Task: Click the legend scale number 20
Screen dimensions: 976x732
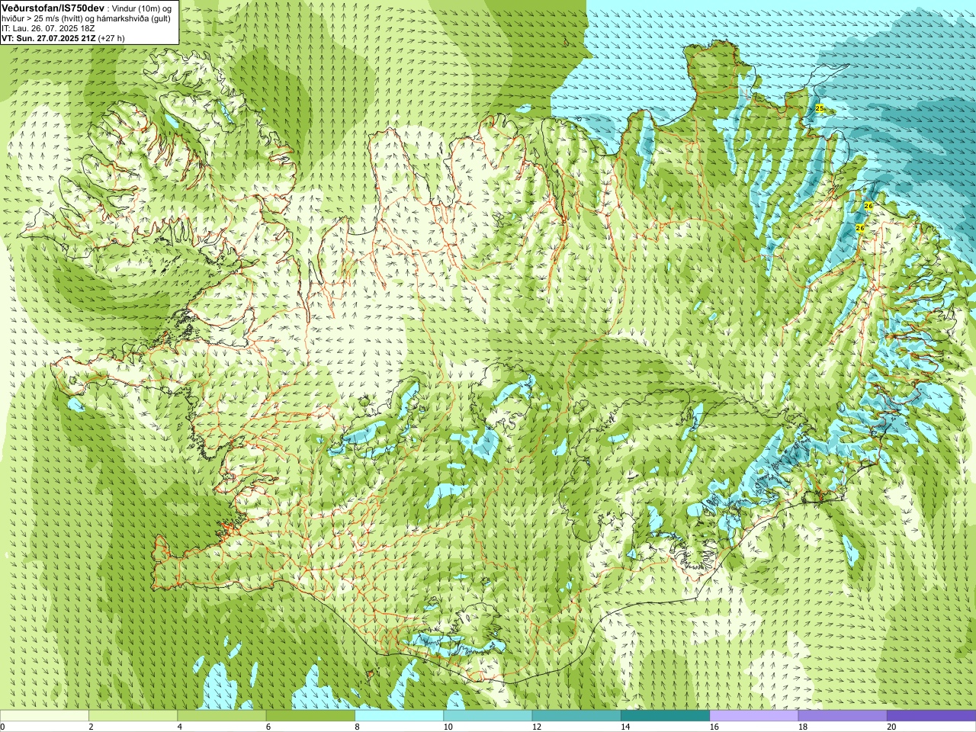Action: coord(891,727)
